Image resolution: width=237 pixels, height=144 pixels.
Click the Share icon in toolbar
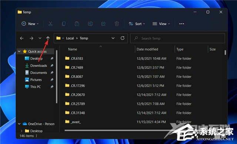[x=103, y=24]
